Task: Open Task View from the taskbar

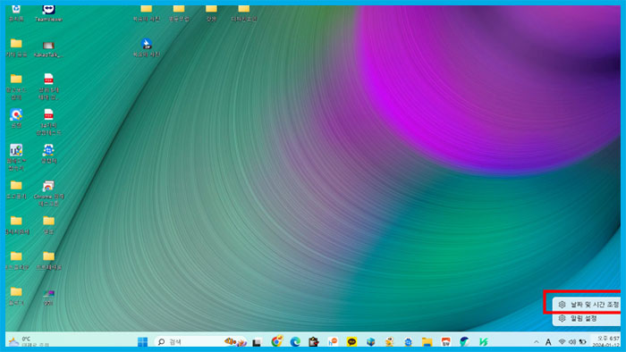Action: tap(258, 342)
